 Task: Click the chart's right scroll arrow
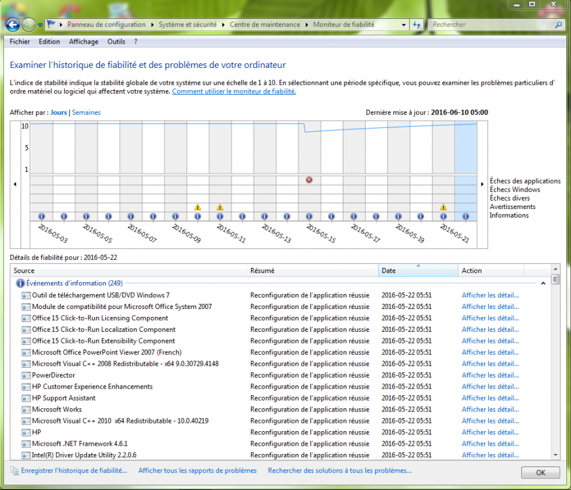[482, 184]
